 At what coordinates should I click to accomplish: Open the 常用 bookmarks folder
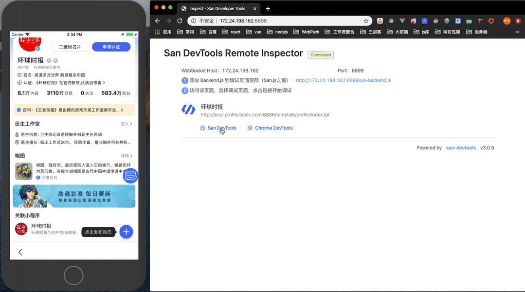click(x=185, y=32)
